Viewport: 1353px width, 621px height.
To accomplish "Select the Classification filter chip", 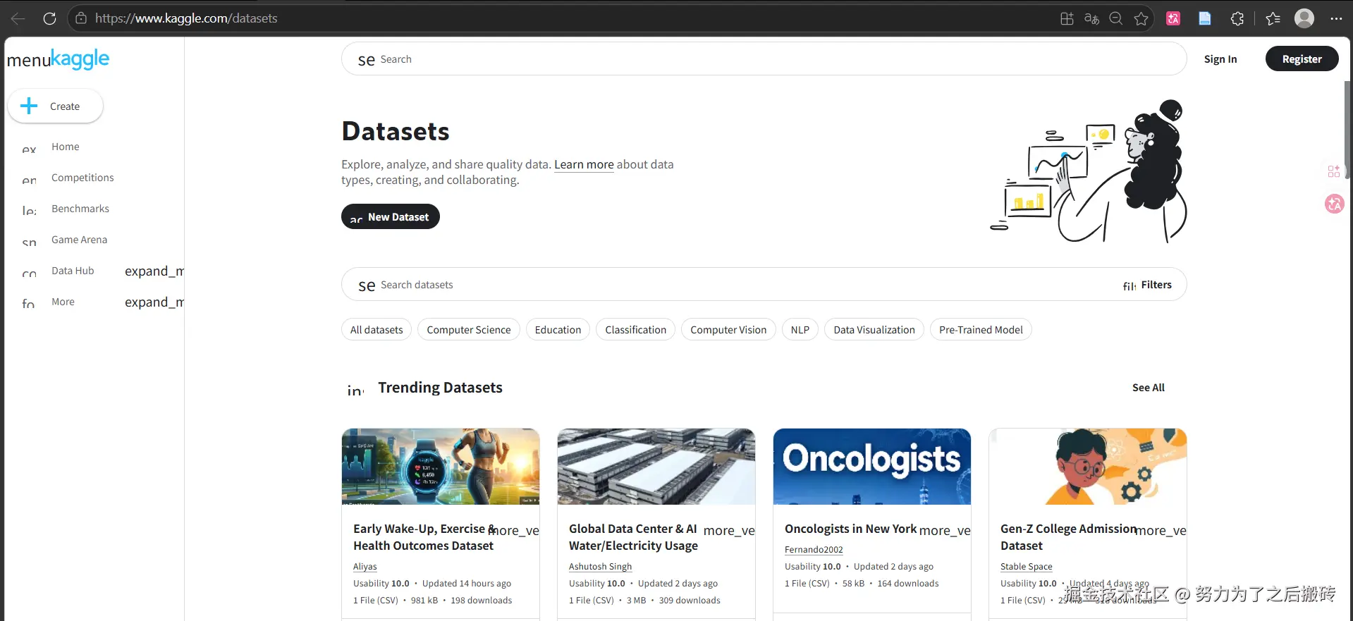I will coord(635,330).
